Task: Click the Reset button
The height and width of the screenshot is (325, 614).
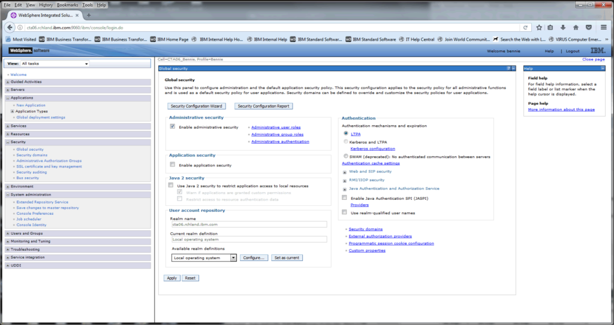Action: (x=190, y=278)
